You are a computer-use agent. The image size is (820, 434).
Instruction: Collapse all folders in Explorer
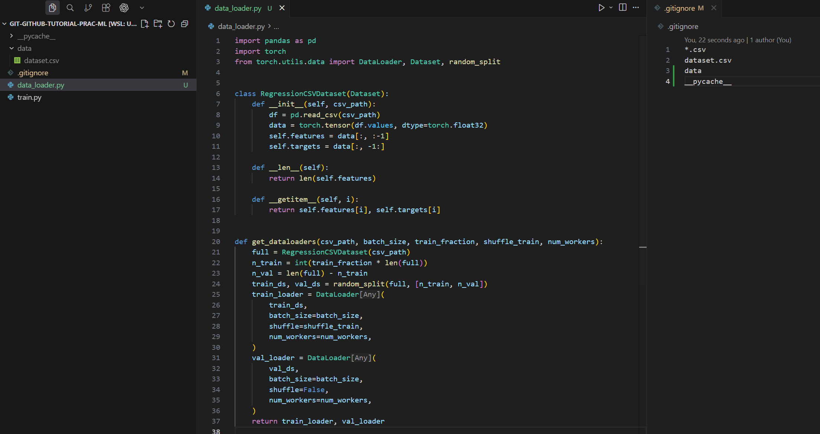click(185, 24)
